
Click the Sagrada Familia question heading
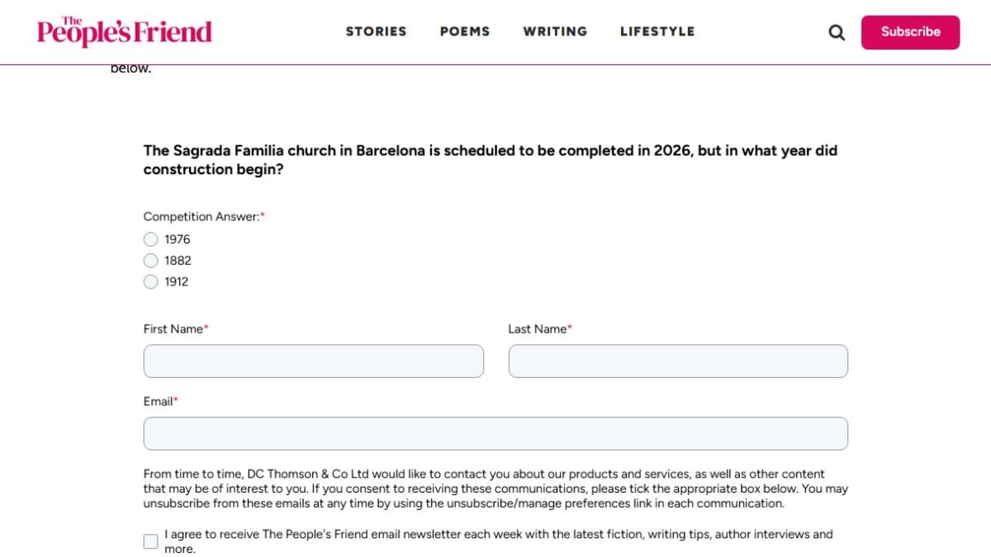point(490,160)
